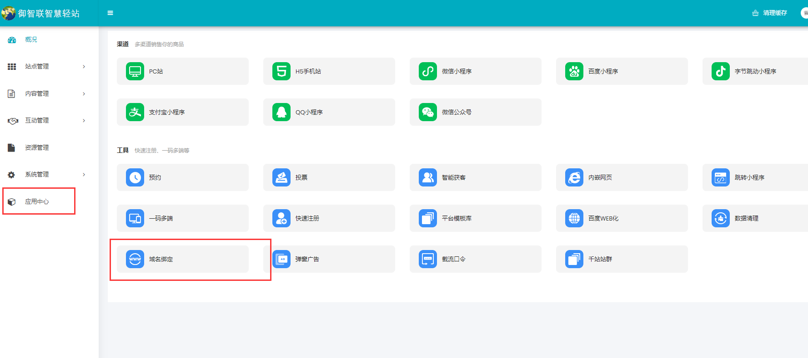The image size is (808, 358).
Task: Open the 支付宝小程序 icon
Action: [x=135, y=112]
